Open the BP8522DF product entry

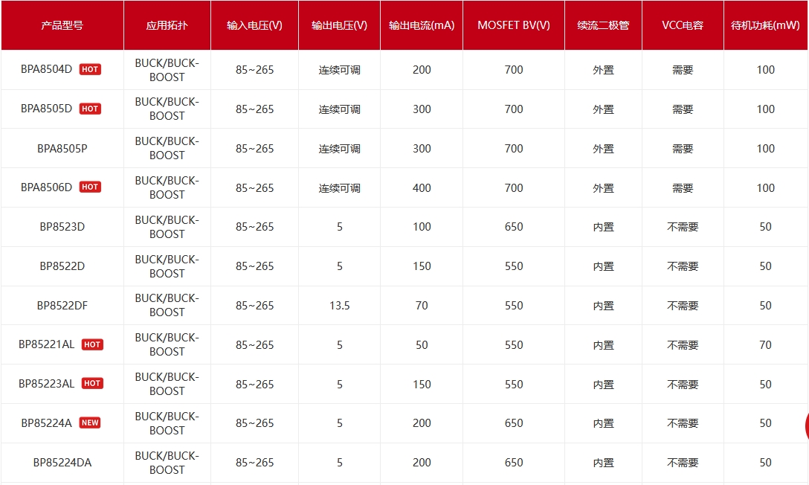pos(62,306)
